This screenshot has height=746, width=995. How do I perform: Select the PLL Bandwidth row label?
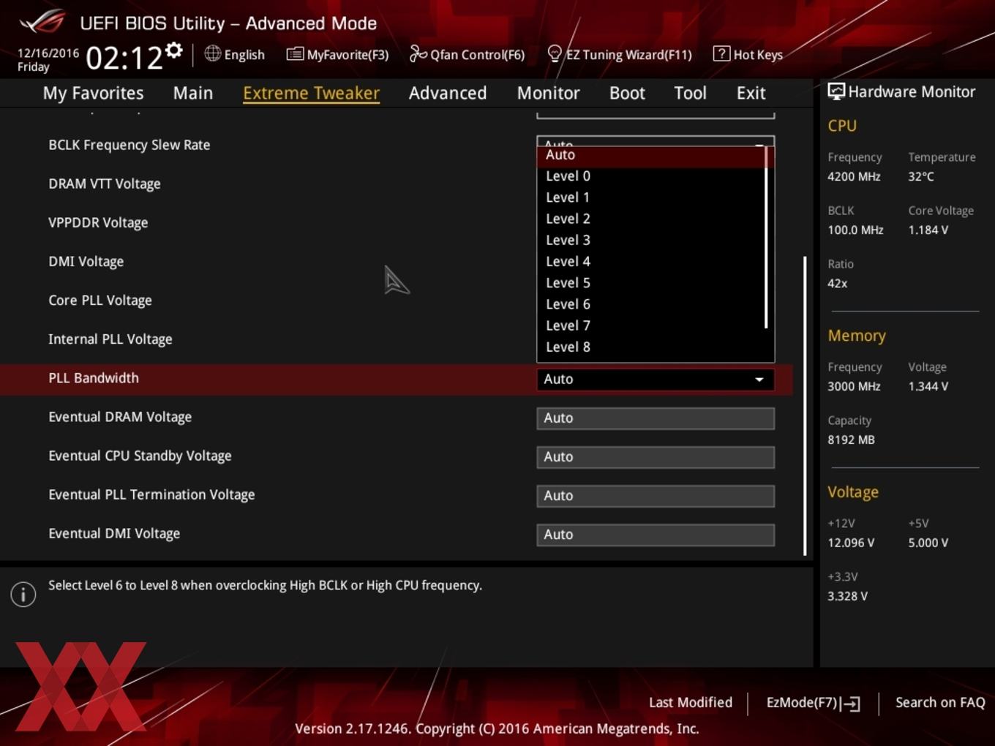tap(94, 378)
